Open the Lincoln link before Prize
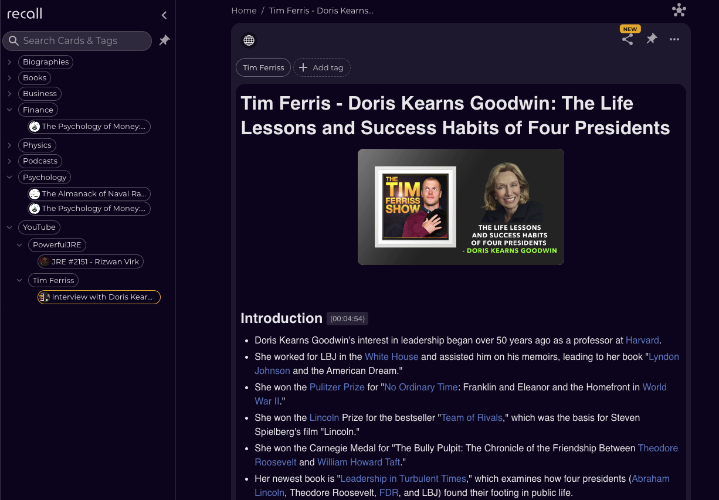 [x=324, y=417]
